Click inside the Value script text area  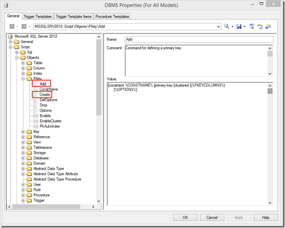(x=187, y=144)
